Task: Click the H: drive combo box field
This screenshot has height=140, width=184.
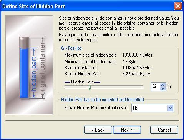Action: pyautogui.click(x=153, y=108)
